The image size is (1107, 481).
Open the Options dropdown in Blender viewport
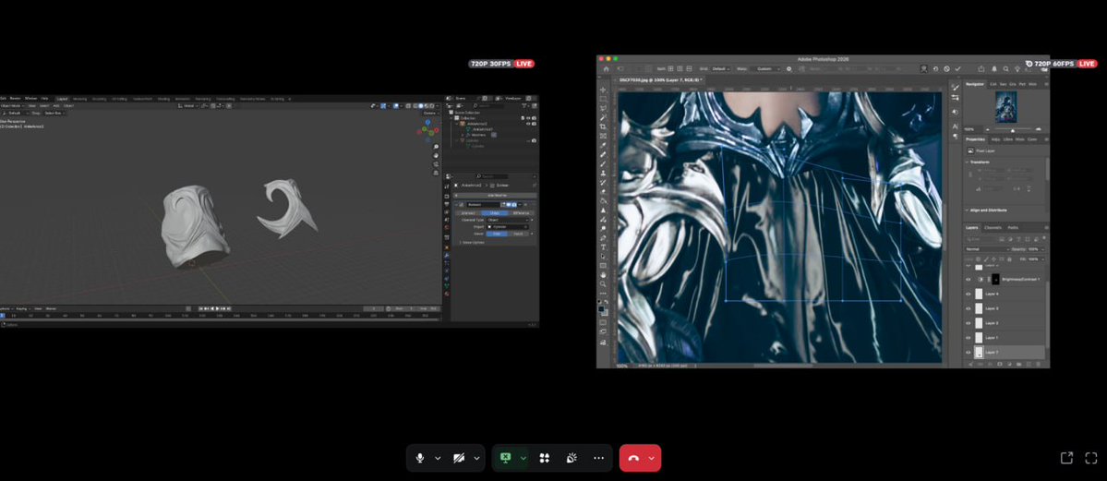tap(430, 113)
